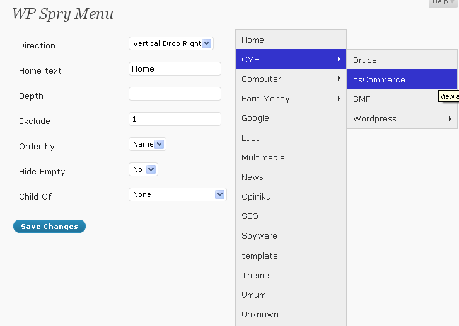The height and width of the screenshot is (326, 459).
Task: Select the highlighted CMS menu item
Action: pos(291,59)
